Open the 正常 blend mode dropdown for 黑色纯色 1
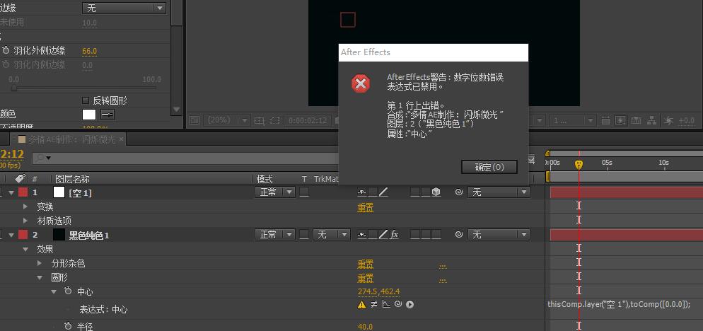 click(x=275, y=234)
